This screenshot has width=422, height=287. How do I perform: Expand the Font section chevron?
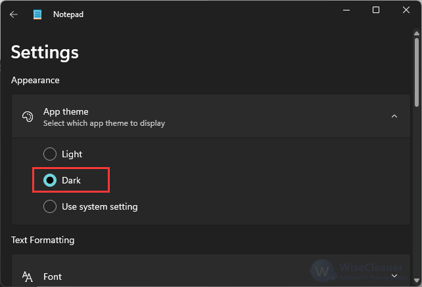tap(394, 276)
